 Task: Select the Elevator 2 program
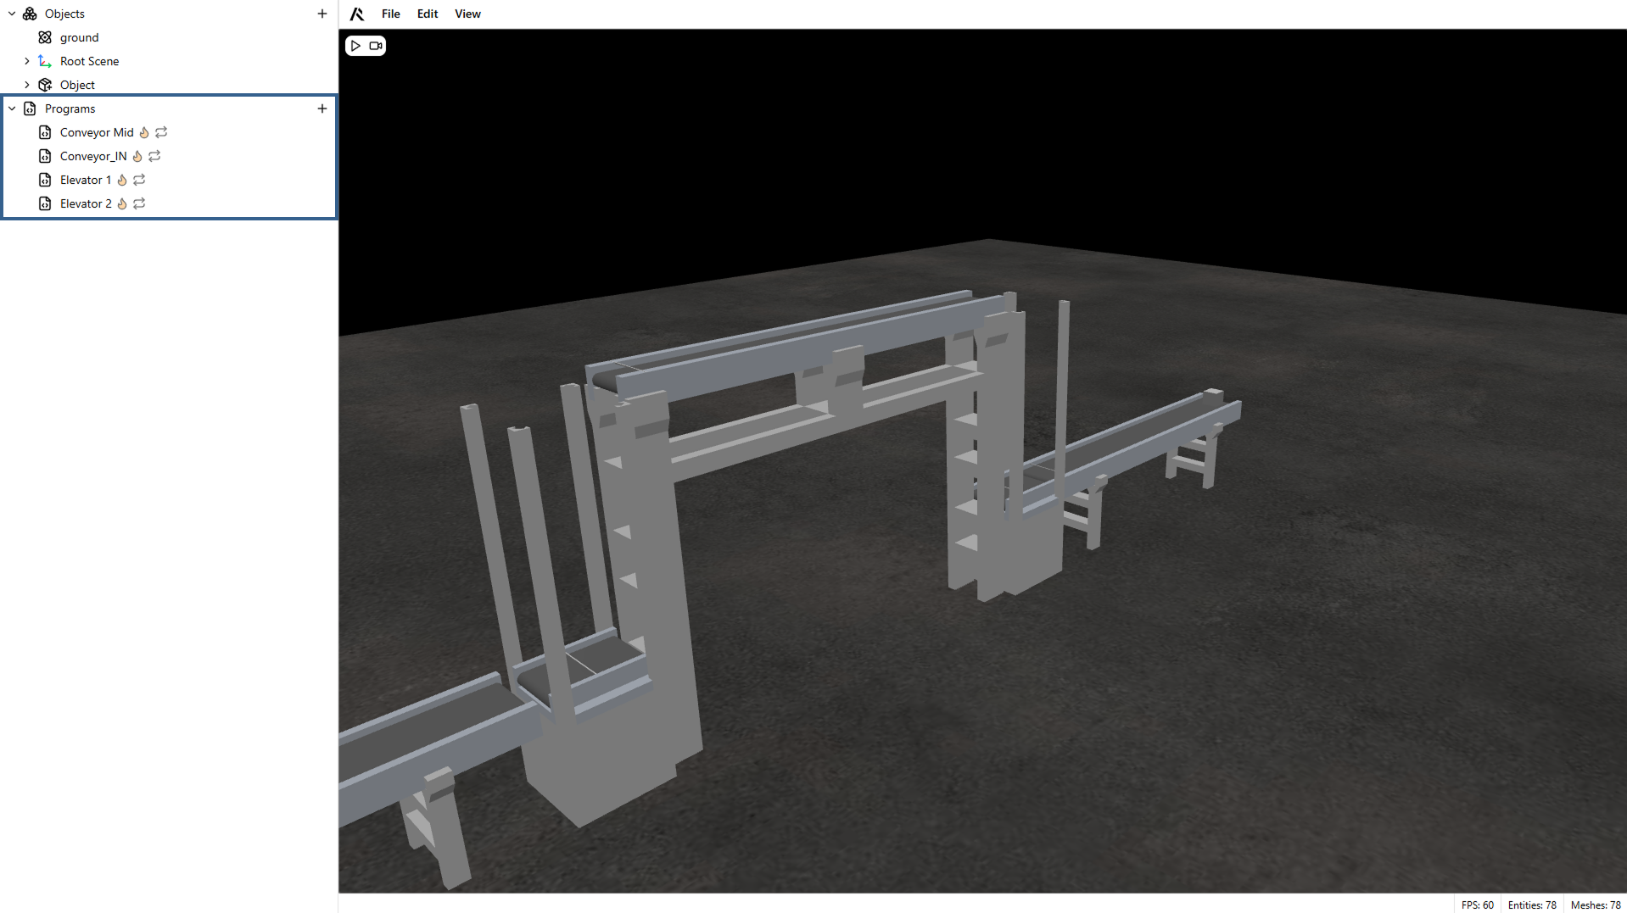tap(86, 203)
